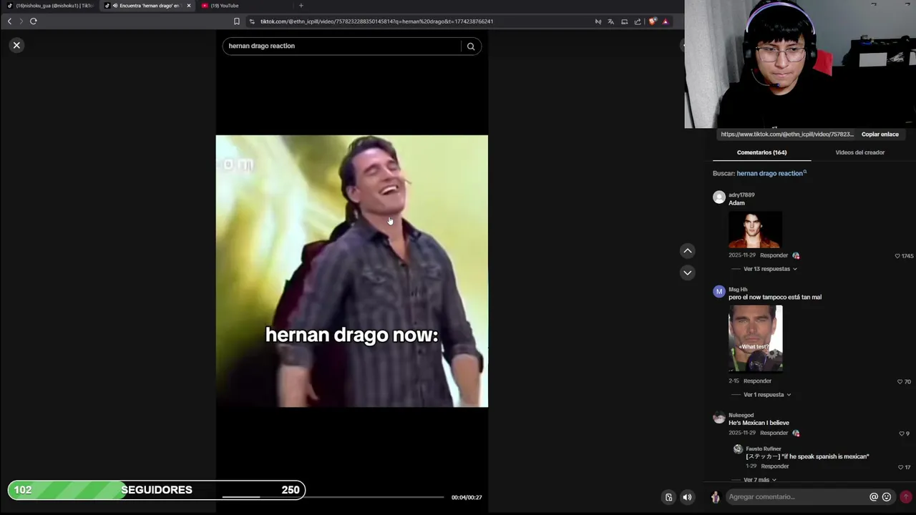Open Msg Hh's profile avatar
916x515 pixels.
click(x=719, y=292)
